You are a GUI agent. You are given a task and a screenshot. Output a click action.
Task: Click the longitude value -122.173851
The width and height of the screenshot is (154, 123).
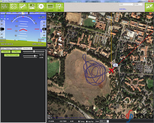click(x=63, y=121)
